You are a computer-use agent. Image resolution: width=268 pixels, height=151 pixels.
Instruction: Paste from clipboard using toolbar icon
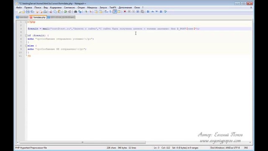pos(59,12)
